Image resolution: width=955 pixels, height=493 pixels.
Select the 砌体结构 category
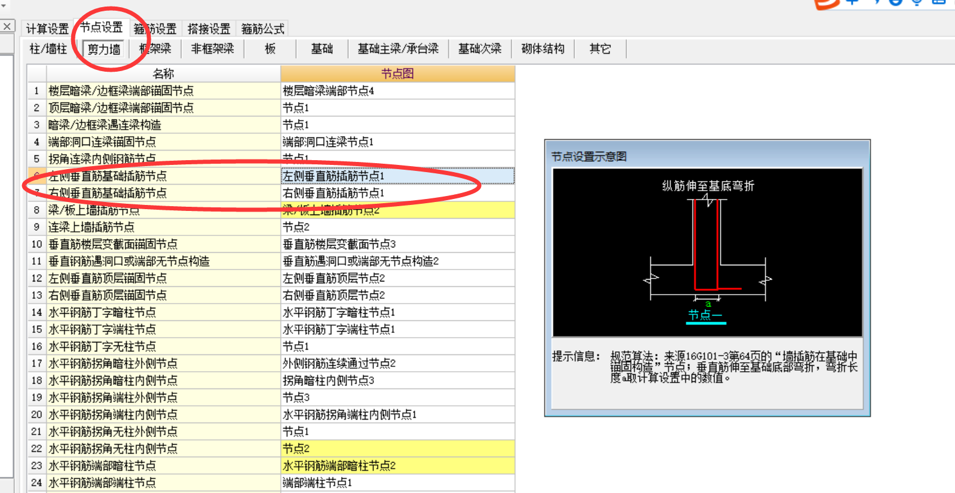[x=543, y=49]
